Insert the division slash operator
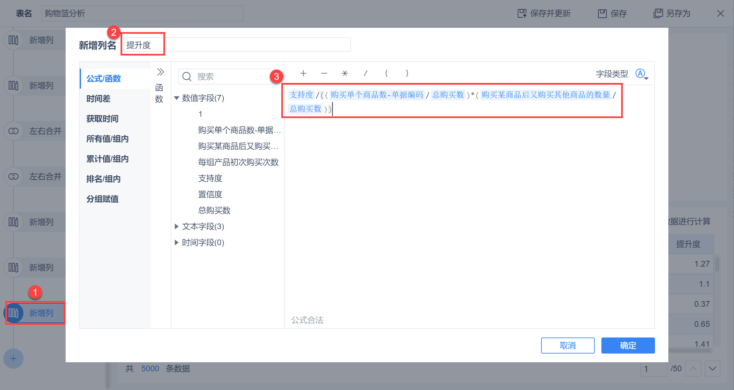734x390 pixels. pyautogui.click(x=366, y=73)
